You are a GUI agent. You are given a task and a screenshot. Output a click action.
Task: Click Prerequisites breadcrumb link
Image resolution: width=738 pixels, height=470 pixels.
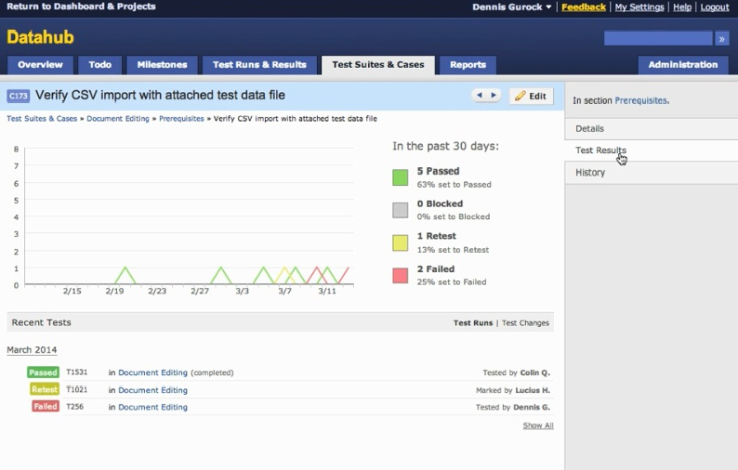tap(181, 119)
